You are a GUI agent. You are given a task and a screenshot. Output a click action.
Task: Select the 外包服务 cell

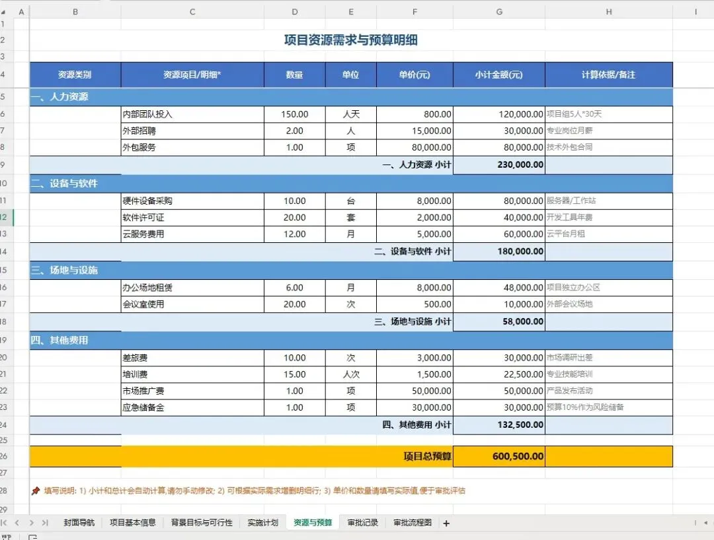(x=192, y=147)
